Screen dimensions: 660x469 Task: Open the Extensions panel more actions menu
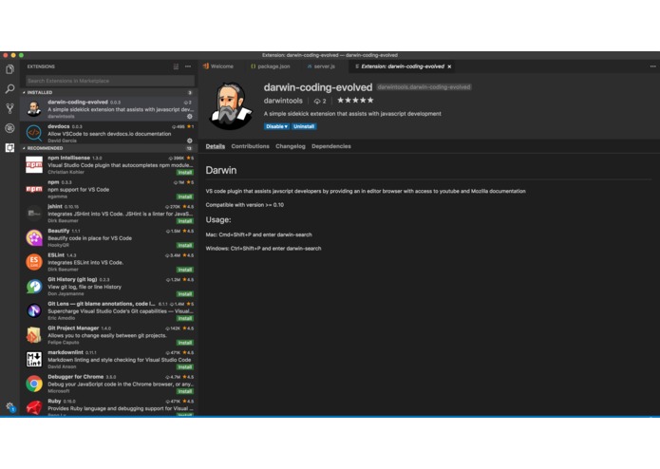coord(188,66)
